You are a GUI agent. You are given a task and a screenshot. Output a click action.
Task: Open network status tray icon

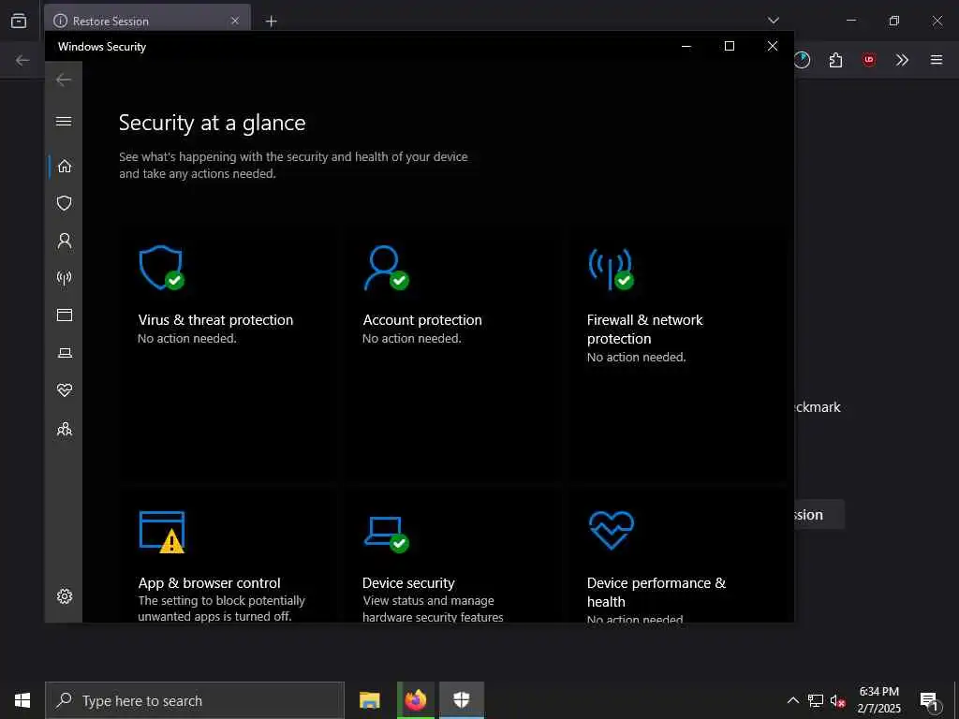pos(816,700)
